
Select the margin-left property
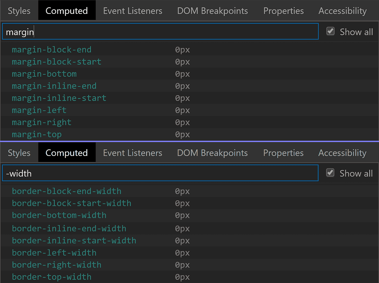(39, 110)
